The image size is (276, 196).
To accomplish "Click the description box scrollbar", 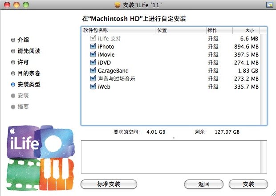I will [x=264, y=157].
